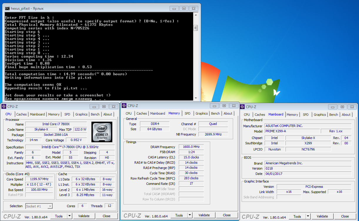Image resolution: width=359 pixels, height=221 pixels.
Task: Open Tools dropdown arrow in left CPU-Z window
Action: pyautogui.click(x=69, y=216)
